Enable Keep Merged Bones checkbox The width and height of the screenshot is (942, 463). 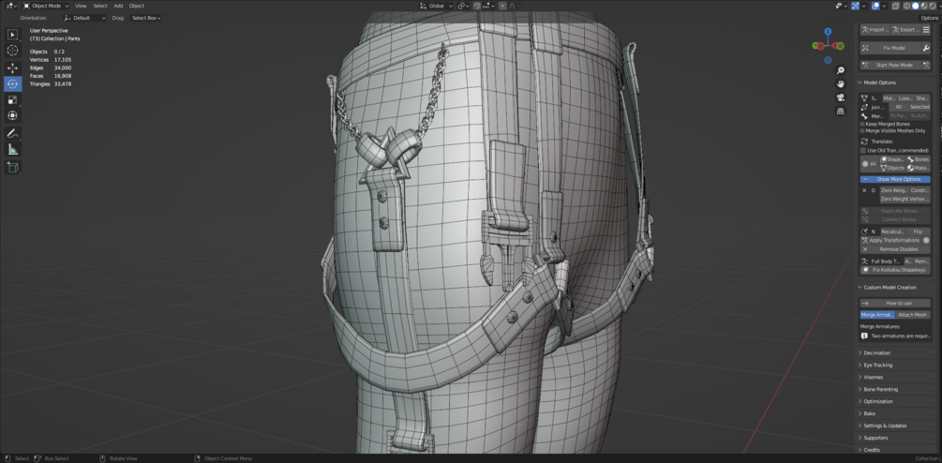click(x=862, y=124)
